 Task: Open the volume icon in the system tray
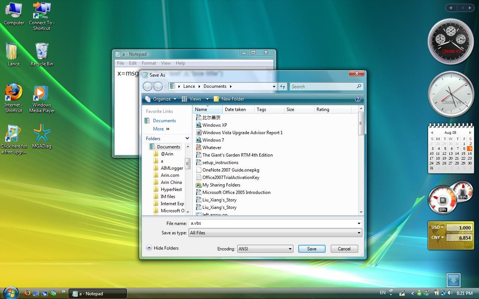tap(449, 293)
